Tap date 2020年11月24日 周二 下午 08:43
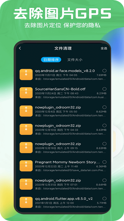 [57, 93]
